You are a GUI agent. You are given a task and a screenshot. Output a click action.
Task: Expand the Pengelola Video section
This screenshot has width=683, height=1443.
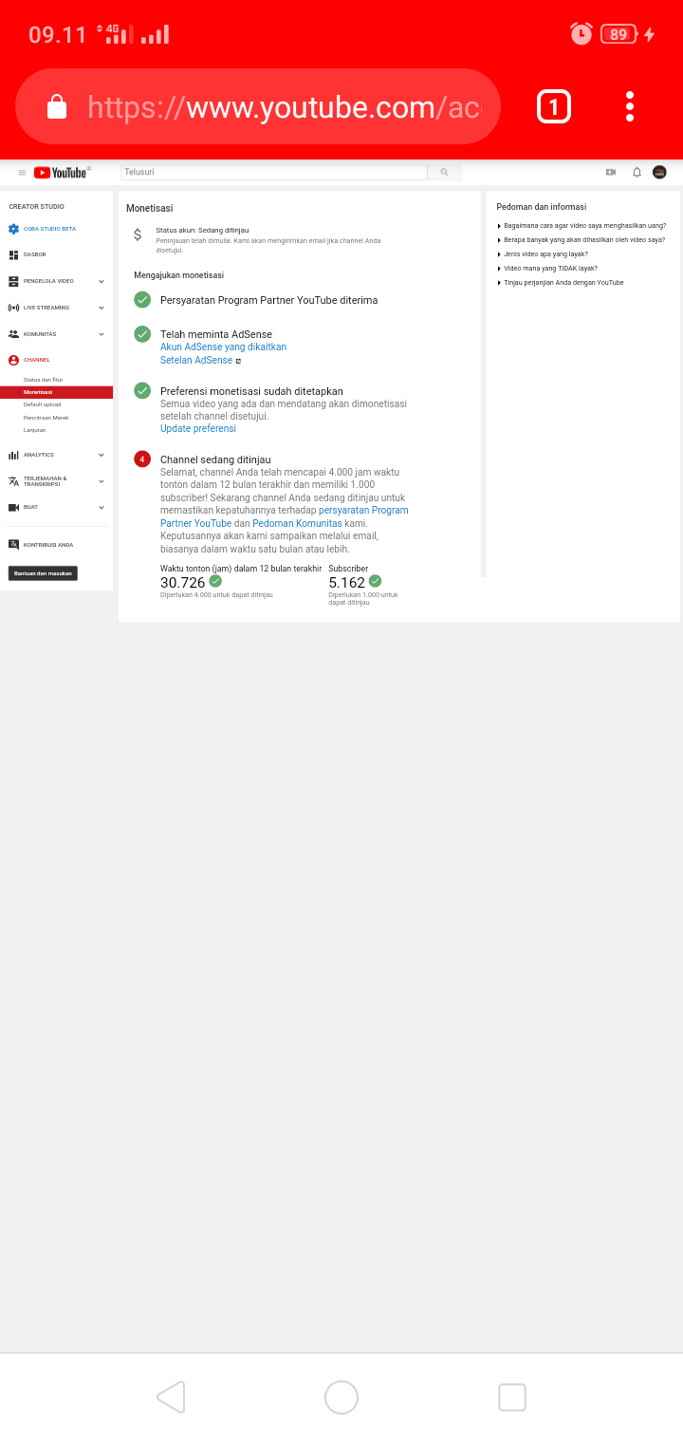[x=56, y=281]
